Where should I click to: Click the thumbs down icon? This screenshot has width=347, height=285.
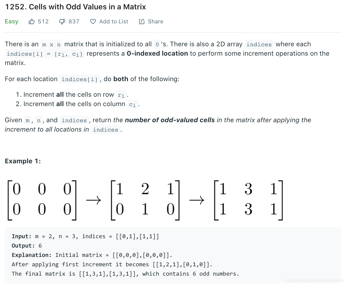coord(62,21)
